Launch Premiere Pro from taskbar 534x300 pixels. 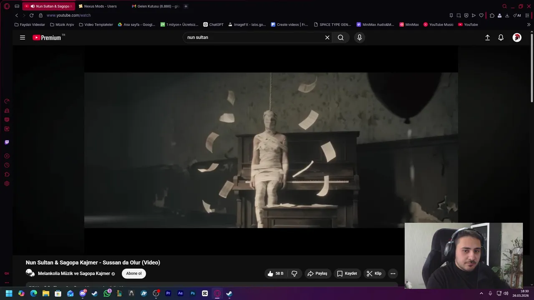point(168,293)
